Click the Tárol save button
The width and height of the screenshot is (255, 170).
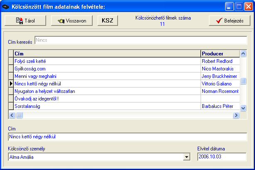[25, 20]
